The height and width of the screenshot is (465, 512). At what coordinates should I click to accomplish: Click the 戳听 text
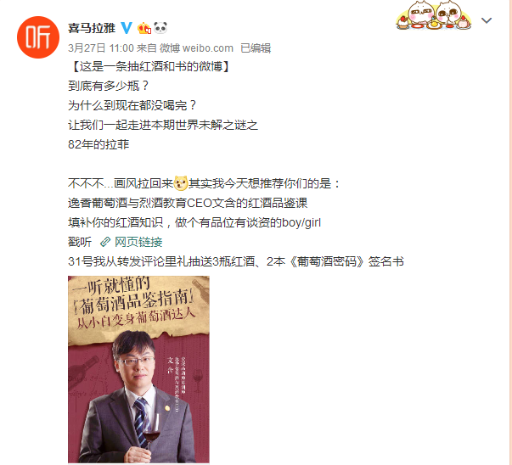point(80,242)
